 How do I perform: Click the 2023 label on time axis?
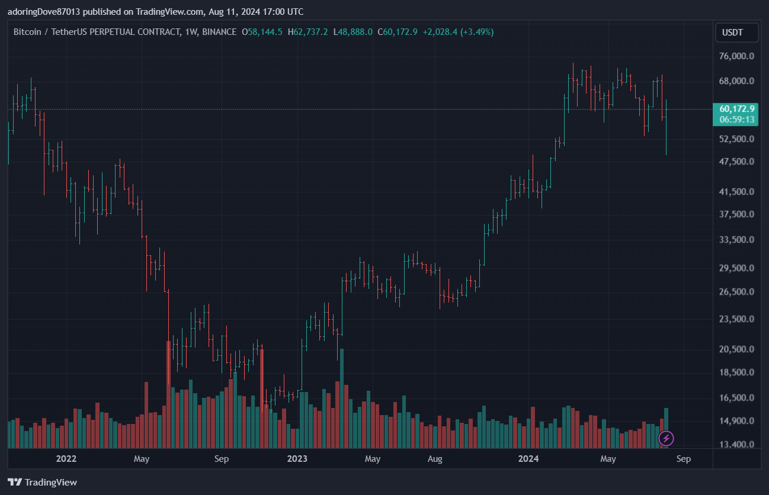tap(297, 458)
